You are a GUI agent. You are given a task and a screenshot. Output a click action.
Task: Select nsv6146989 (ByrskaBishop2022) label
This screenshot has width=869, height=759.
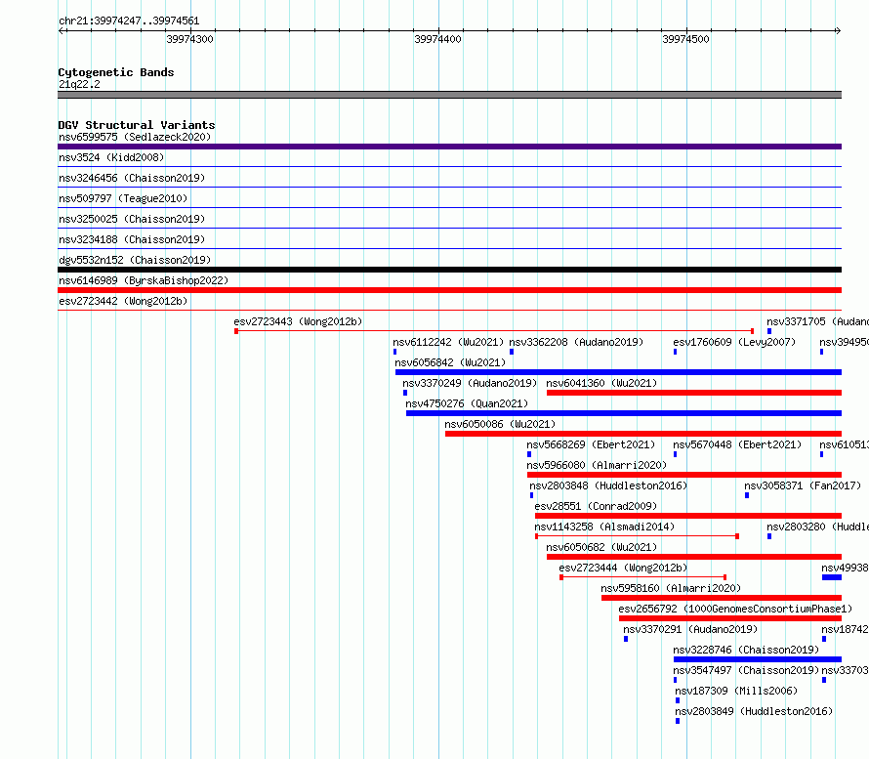point(144,280)
